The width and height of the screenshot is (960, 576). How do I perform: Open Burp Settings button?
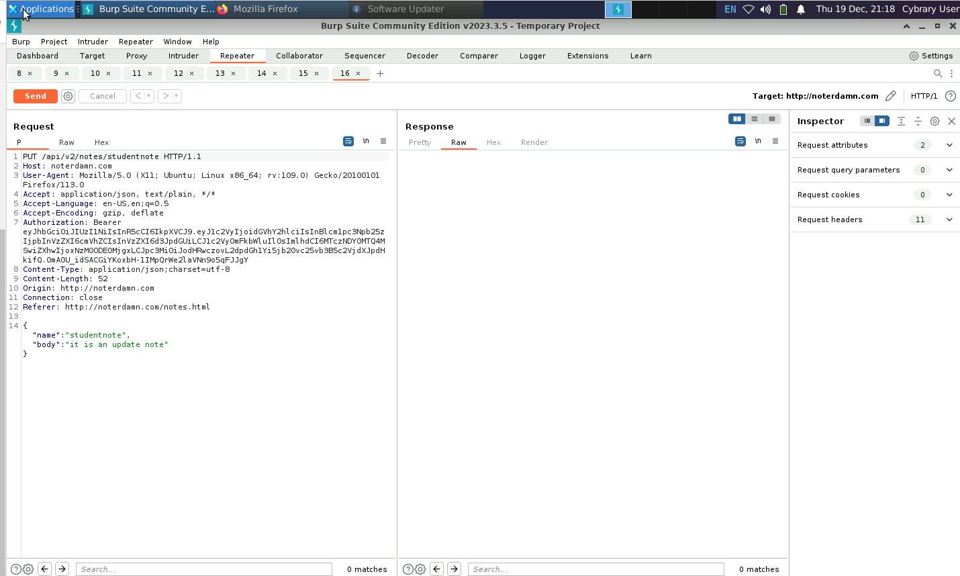(930, 56)
